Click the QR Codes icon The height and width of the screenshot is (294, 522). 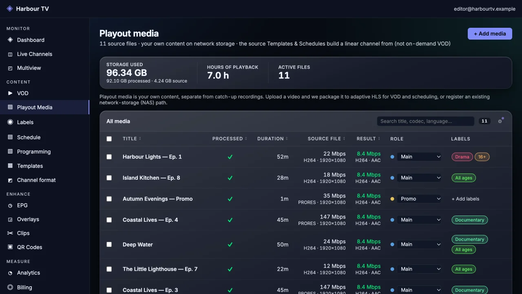pyautogui.click(x=10, y=247)
